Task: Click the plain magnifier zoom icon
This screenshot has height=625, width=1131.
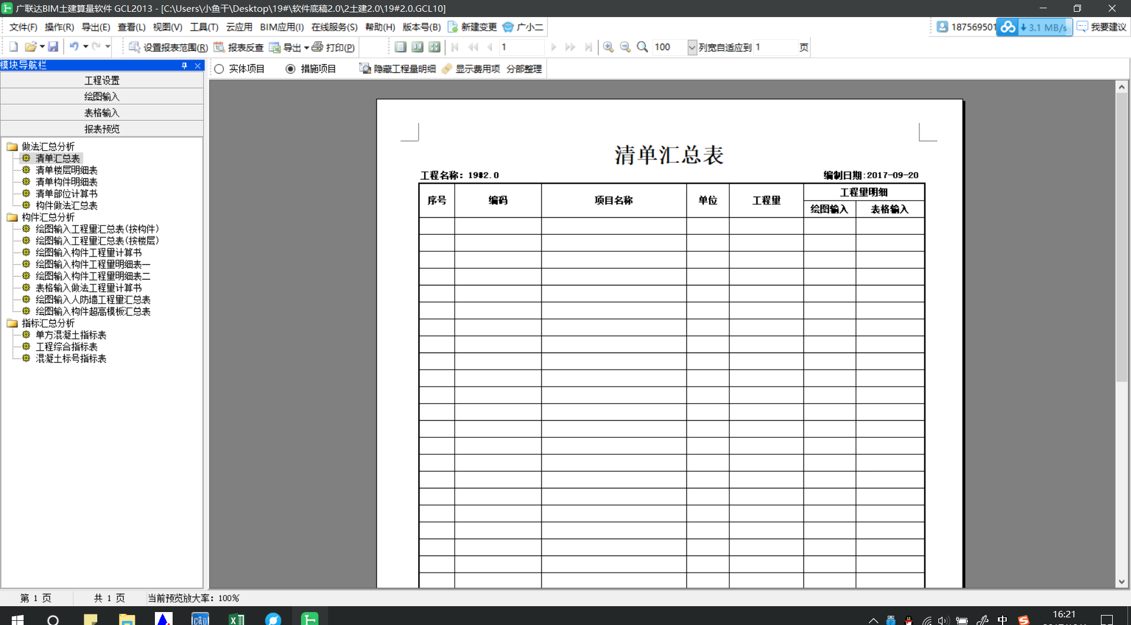Action: (643, 47)
